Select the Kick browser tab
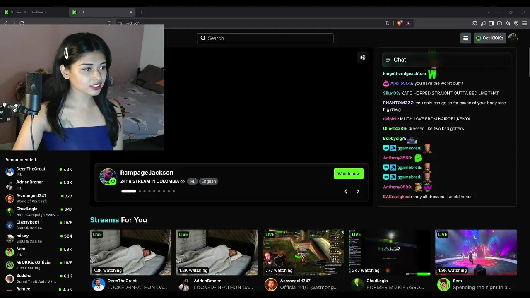Screen dimensions: 530x298 (x=102, y=12)
